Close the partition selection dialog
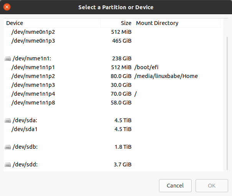Screen dimensions: 232x196 click(7, 7)
